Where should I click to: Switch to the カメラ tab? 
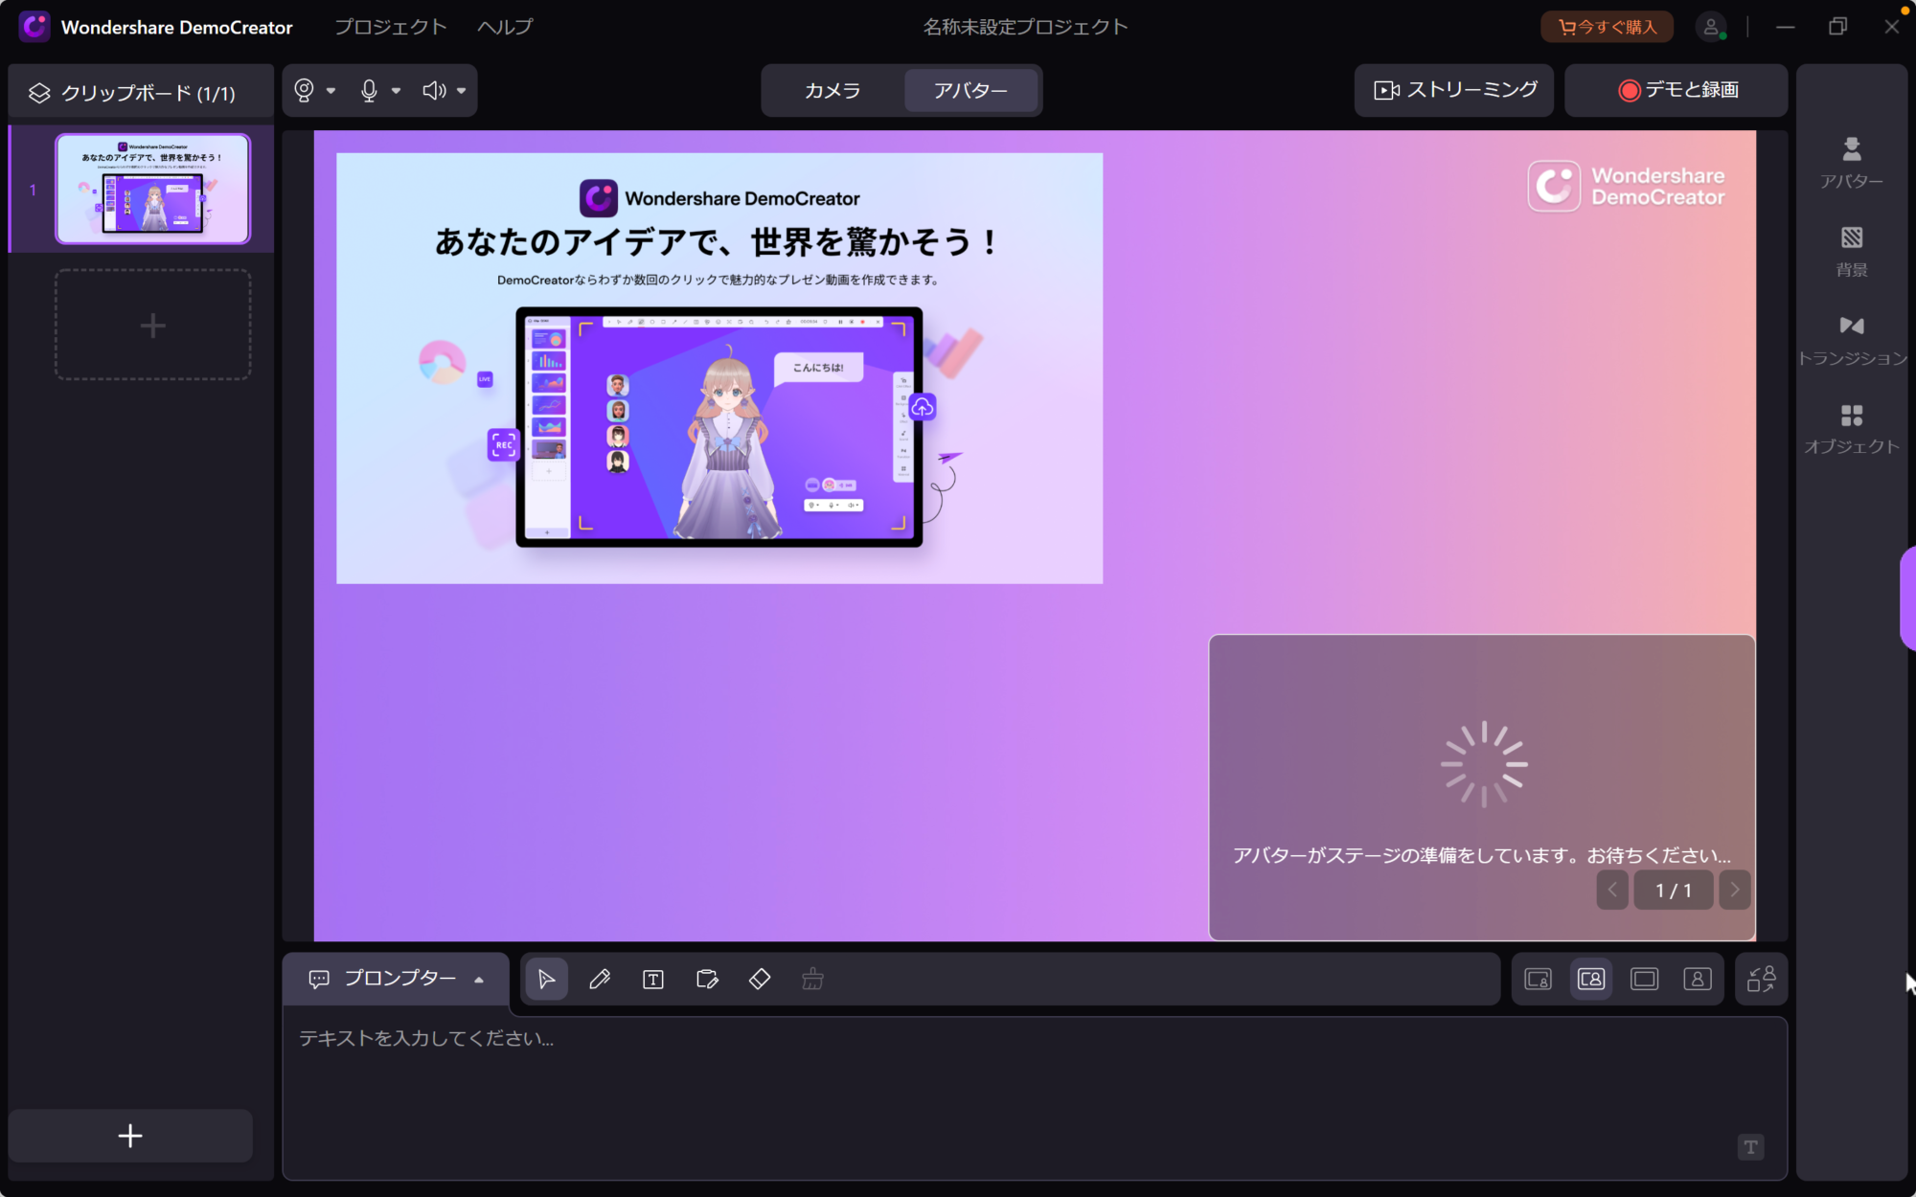(832, 90)
